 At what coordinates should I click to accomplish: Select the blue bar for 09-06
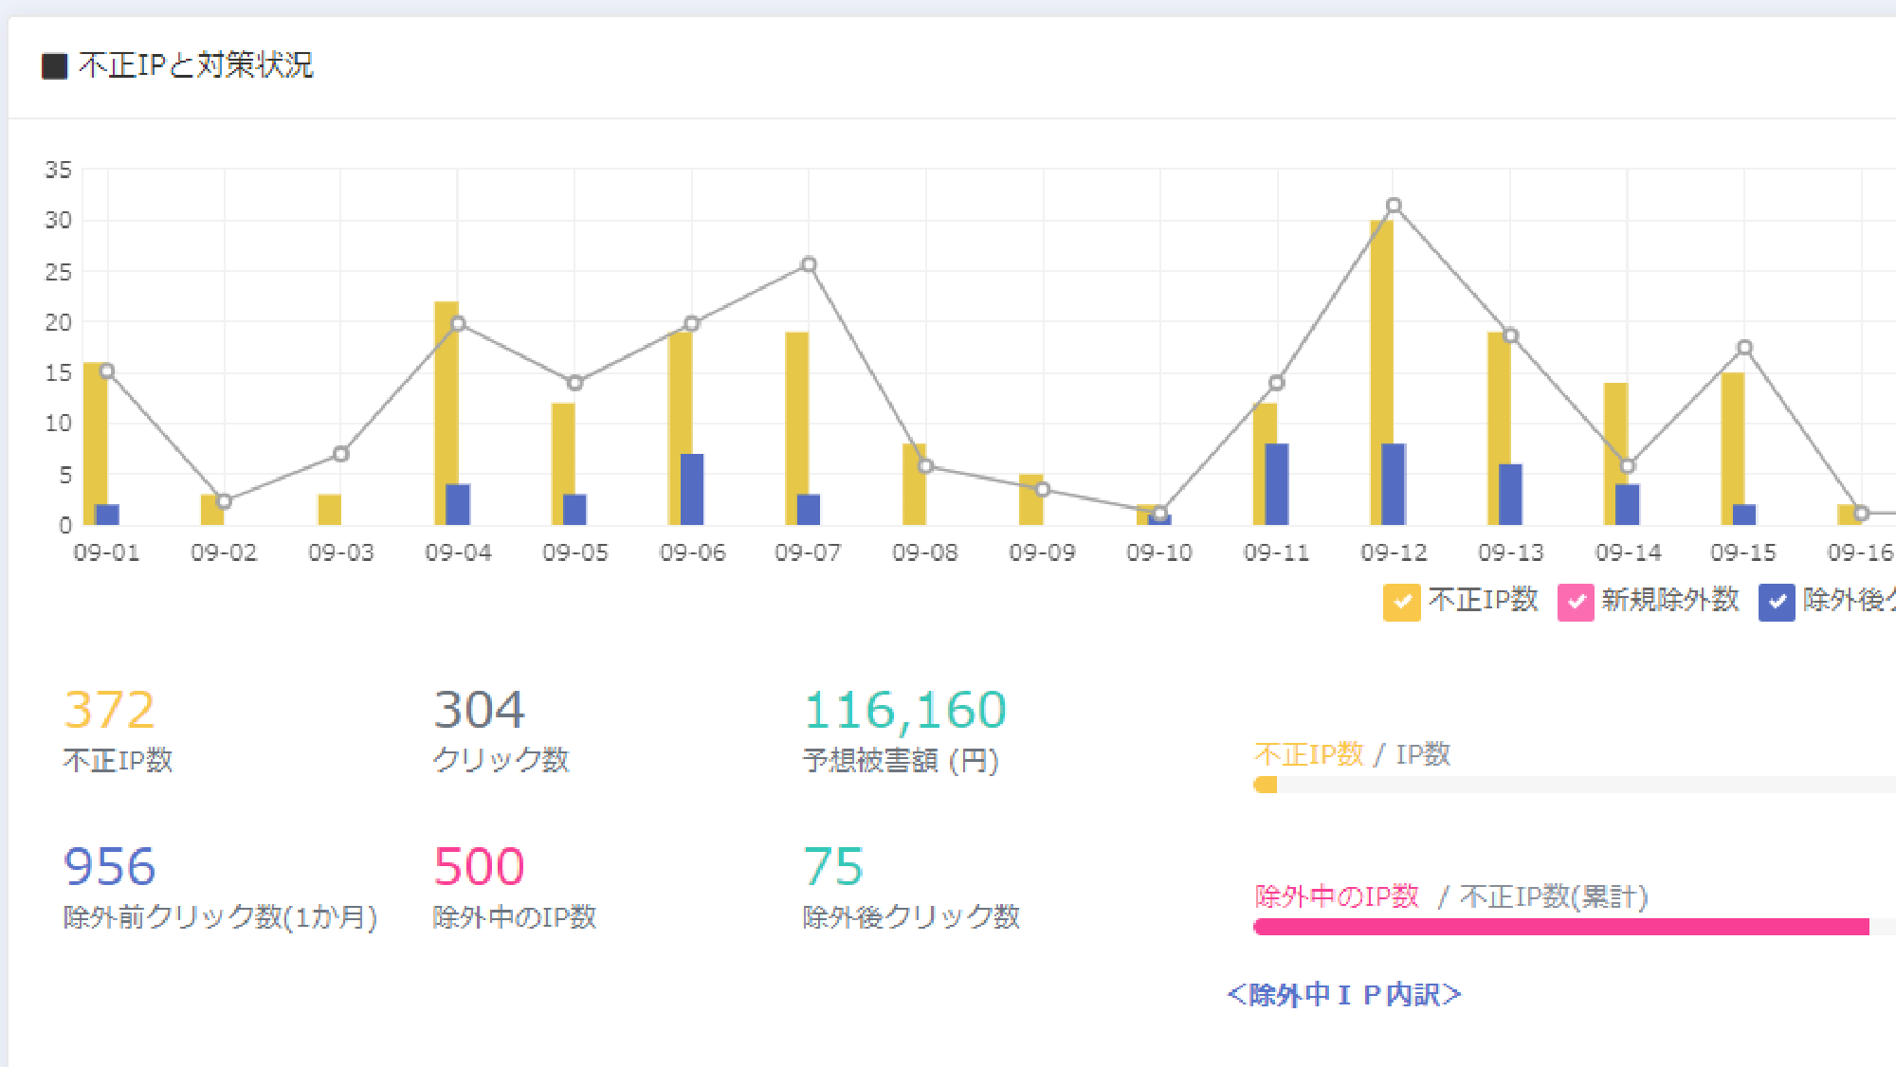pyautogui.click(x=692, y=489)
